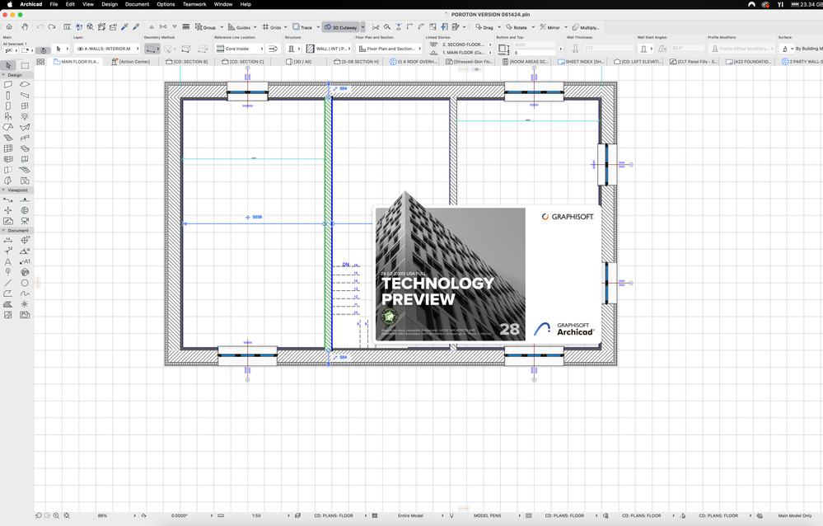
Task: Switch to the [3D / All] tab
Action: pos(298,62)
